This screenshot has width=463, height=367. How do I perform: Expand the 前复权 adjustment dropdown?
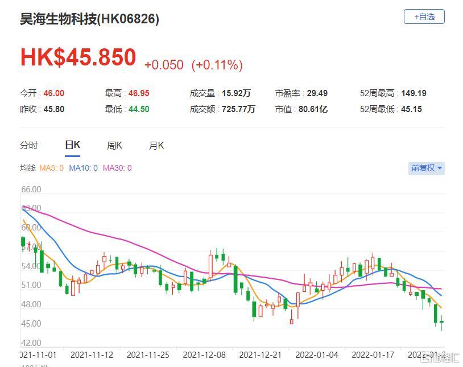click(x=427, y=168)
